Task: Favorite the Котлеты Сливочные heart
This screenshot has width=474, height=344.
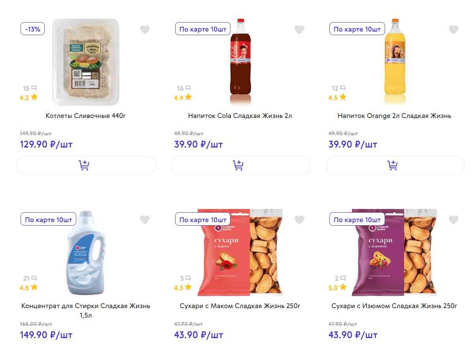Action: click(x=145, y=30)
